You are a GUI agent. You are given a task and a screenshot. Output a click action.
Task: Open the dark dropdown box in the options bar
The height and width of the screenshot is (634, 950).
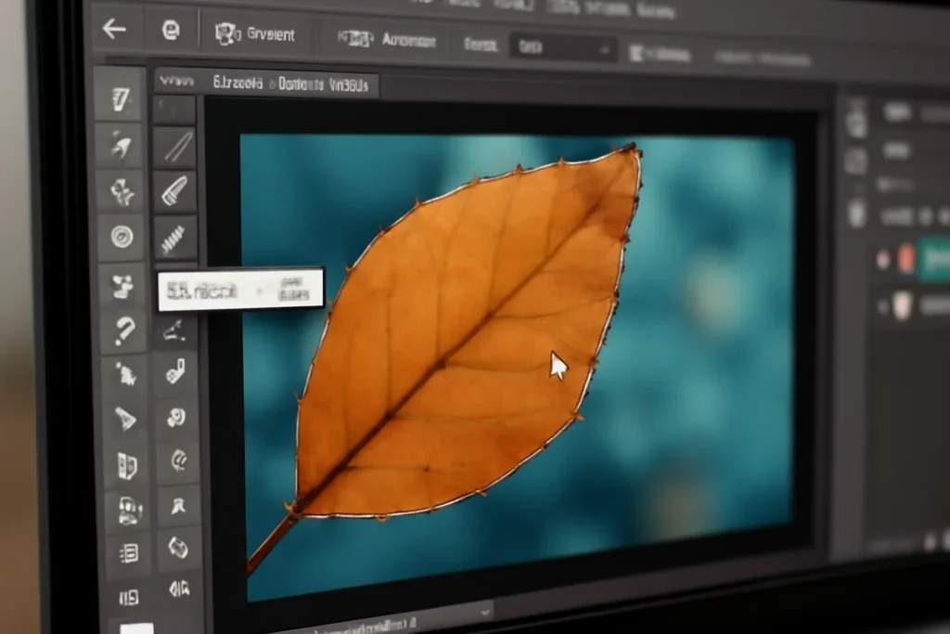pos(563,47)
